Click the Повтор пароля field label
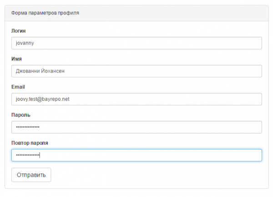The height and width of the screenshot is (197, 273). pyautogui.click(x=30, y=143)
